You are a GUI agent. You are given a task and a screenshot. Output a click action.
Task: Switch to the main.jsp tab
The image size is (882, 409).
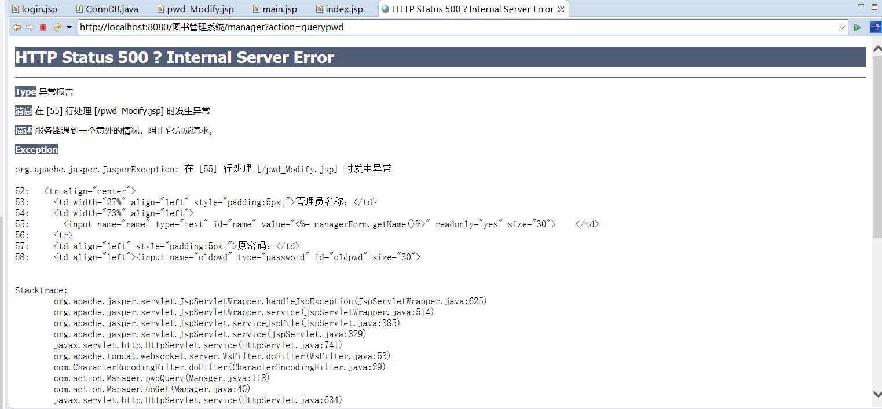pos(275,9)
